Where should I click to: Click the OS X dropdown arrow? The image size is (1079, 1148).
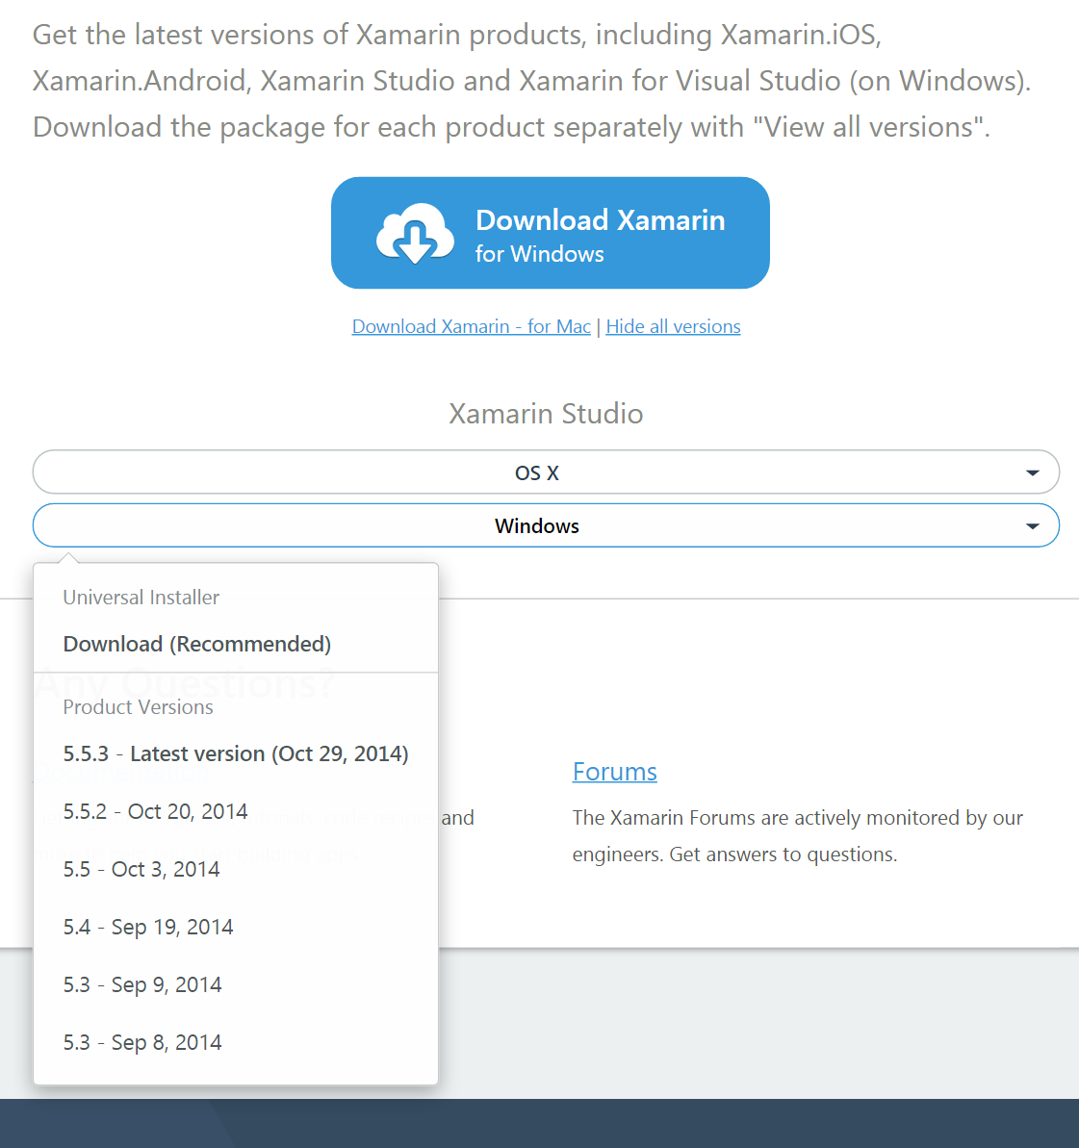pos(1032,473)
